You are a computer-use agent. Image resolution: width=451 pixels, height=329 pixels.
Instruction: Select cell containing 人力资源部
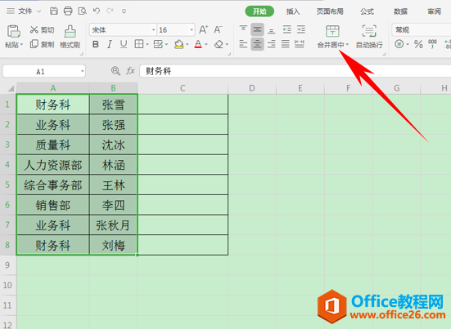coord(53,165)
